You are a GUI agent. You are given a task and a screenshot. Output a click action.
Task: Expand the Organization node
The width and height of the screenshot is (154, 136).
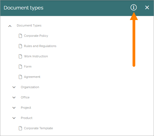[14, 87]
